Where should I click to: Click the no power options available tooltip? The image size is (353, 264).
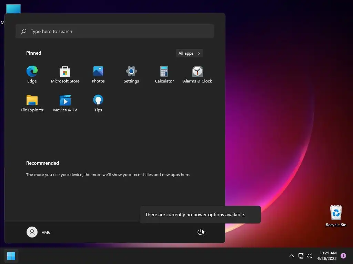200,214
